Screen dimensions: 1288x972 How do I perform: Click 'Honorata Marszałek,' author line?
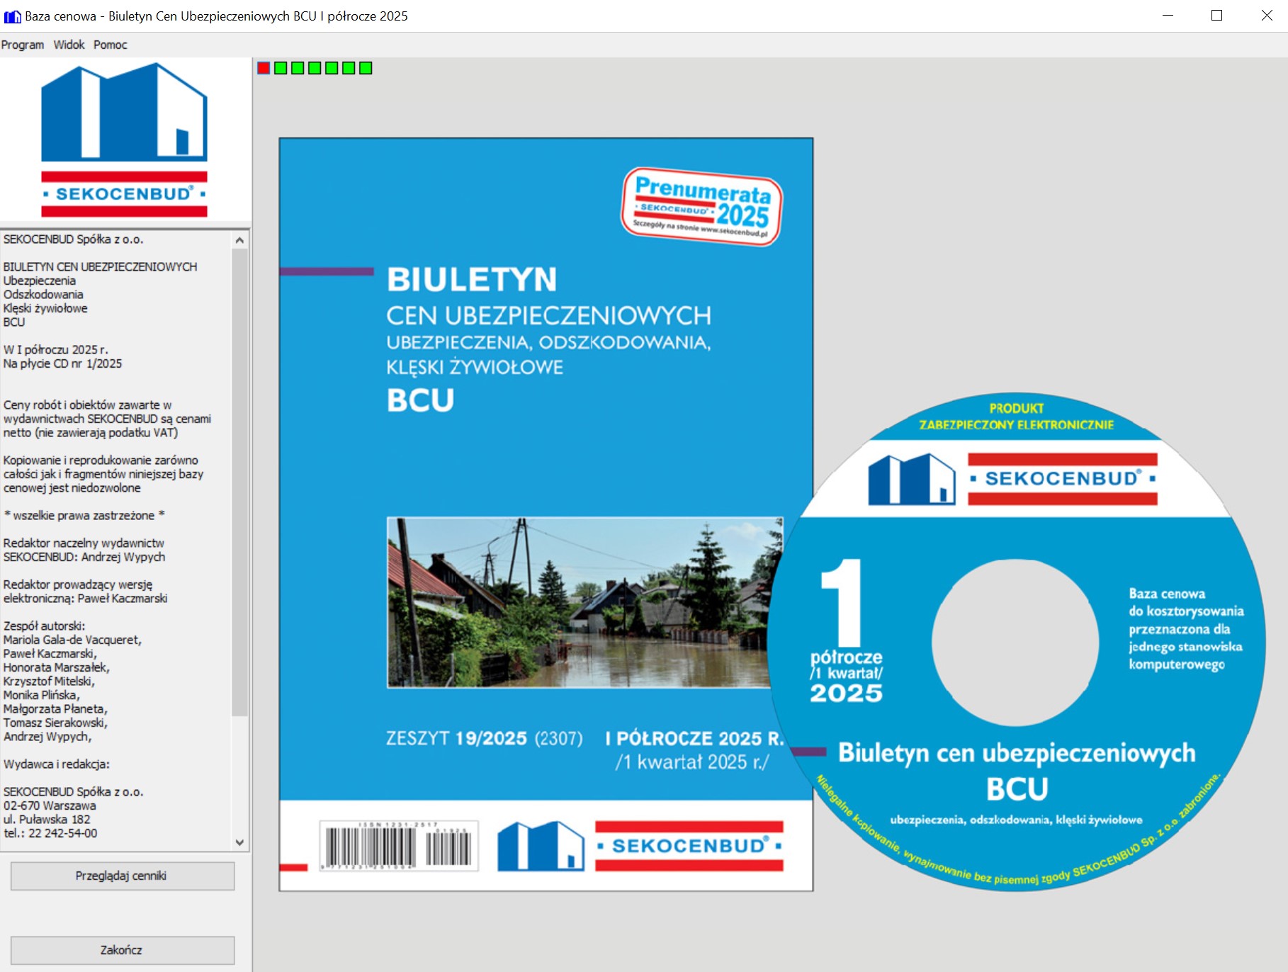click(57, 667)
